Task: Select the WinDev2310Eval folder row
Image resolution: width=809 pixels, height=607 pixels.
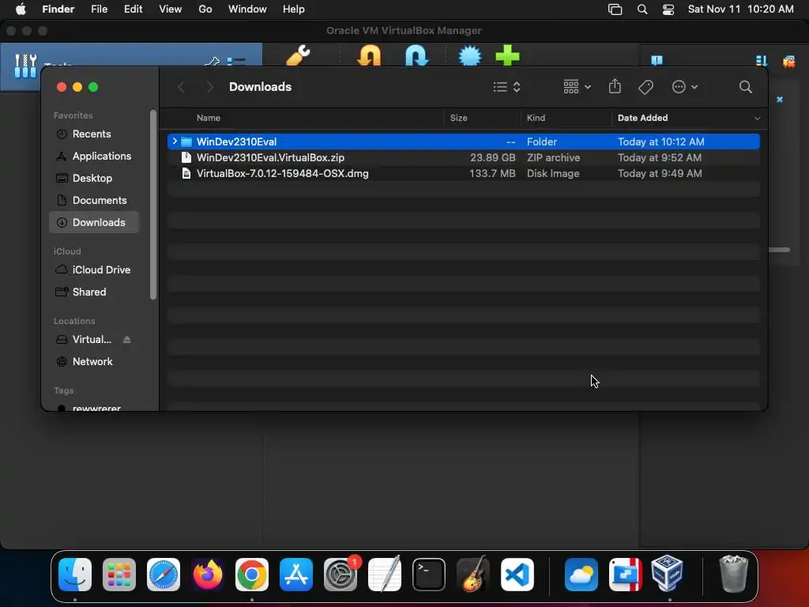Action: (x=463, y=141)
